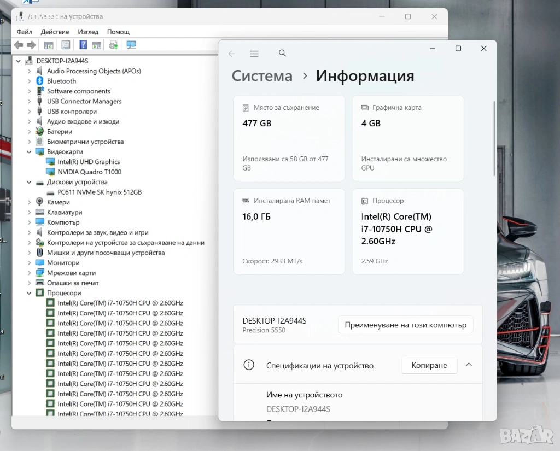Expand the Камери category

tap(30, 202)
